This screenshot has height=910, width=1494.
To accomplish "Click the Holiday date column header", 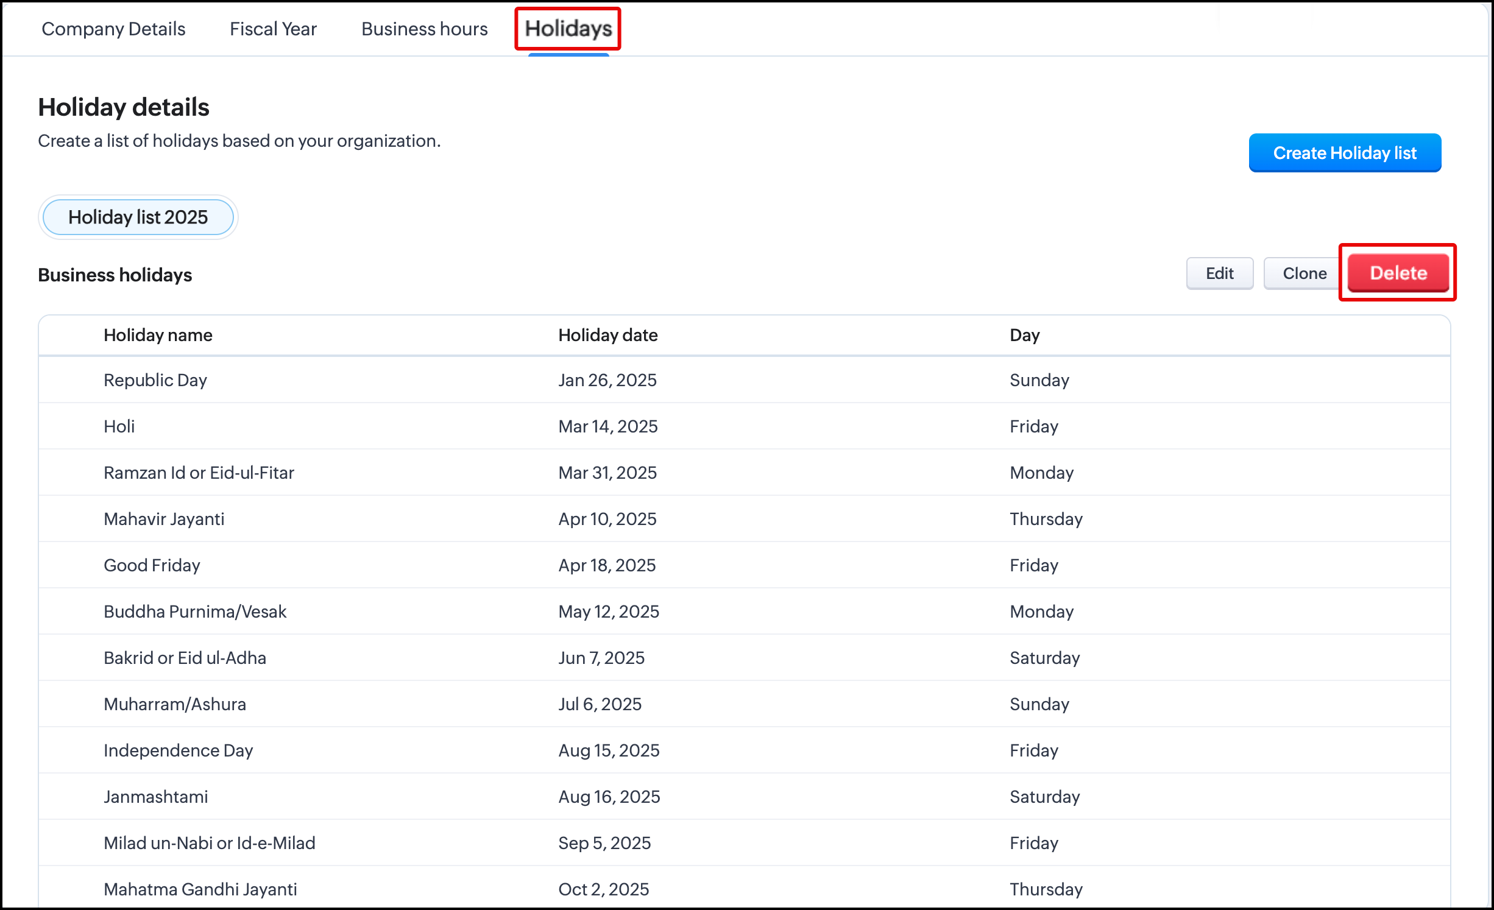I will 607,335.
